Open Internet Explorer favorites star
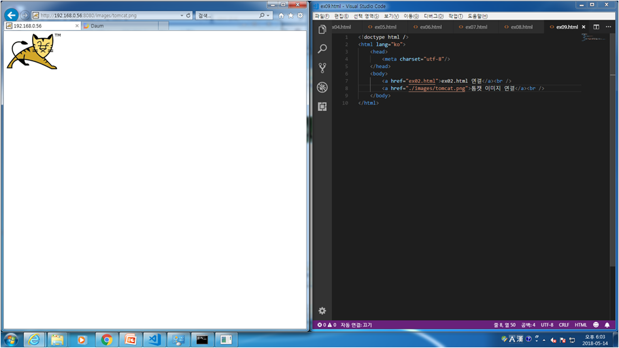The height and width of the screenshot is (348, 619). coord(291,16)
